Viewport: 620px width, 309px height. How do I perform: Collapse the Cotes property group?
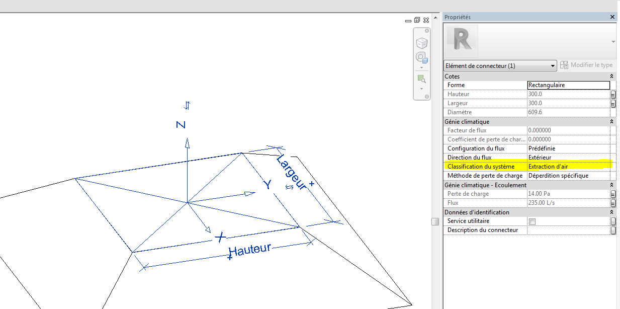point(611,76)
